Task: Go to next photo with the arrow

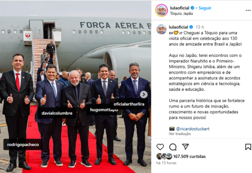Action: (144, 94)
